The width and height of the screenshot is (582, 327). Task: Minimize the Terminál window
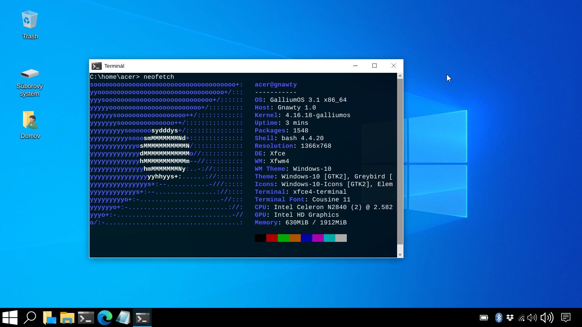click(x=355, y=66)
